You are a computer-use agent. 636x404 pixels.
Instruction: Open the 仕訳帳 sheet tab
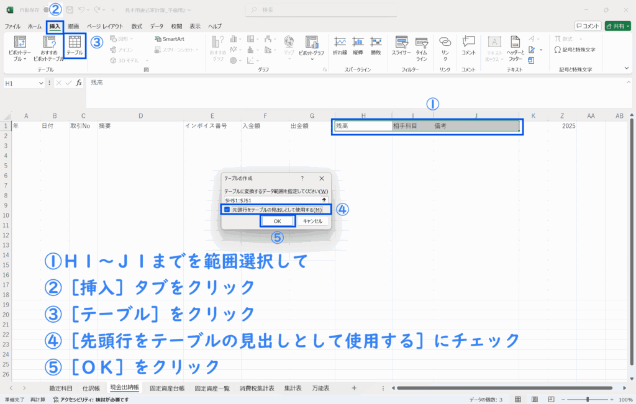coord(91,388)
